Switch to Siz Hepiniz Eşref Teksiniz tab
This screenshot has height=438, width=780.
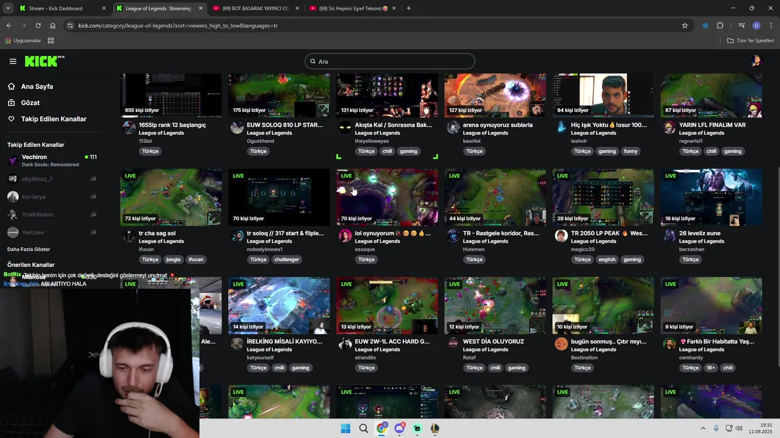click(353, 9)
